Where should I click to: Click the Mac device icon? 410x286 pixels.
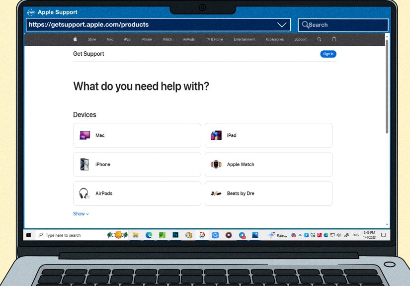click(x=84, y=135)
